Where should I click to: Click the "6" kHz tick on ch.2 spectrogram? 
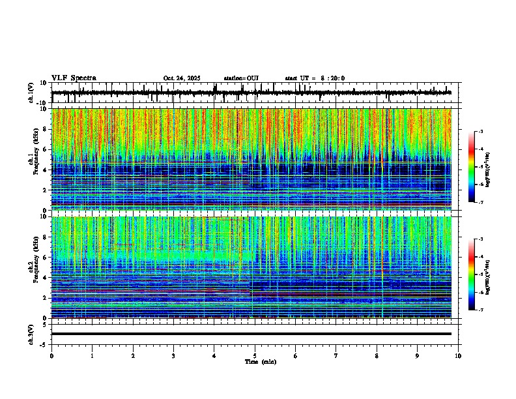(46, 257)
